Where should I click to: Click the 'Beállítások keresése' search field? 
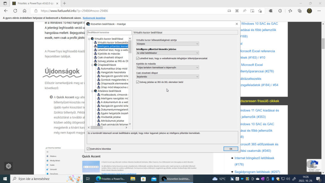(x=109, y=32)
